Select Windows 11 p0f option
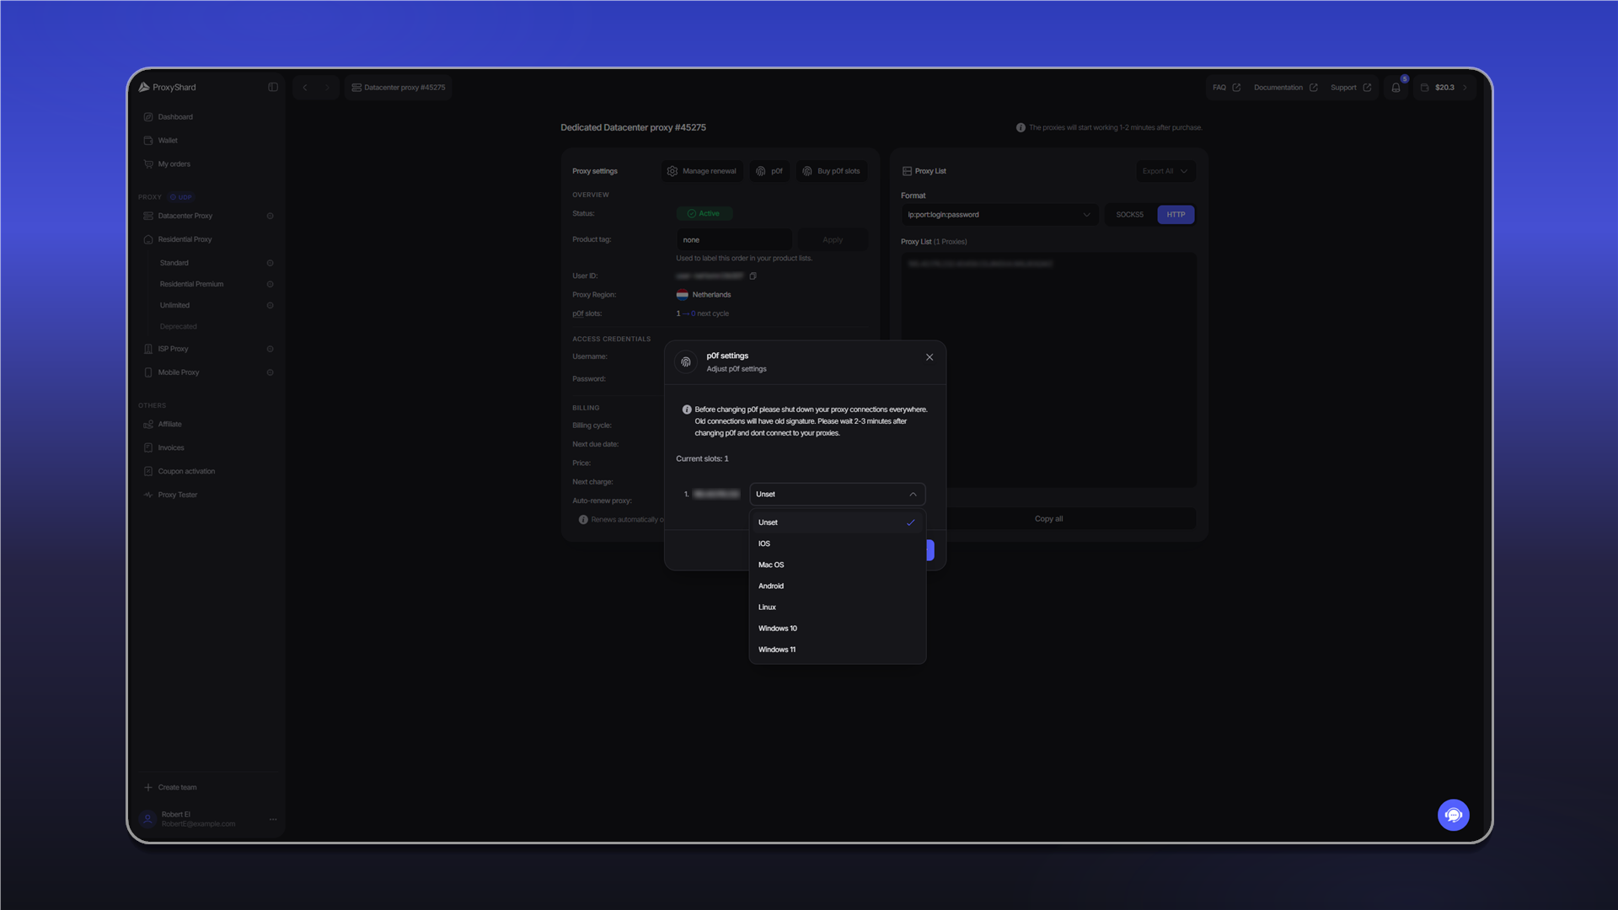1618x910 pixels. click(x=837, y=649)
